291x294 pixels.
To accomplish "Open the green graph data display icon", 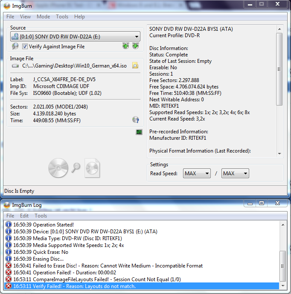I will pos(139,132).
